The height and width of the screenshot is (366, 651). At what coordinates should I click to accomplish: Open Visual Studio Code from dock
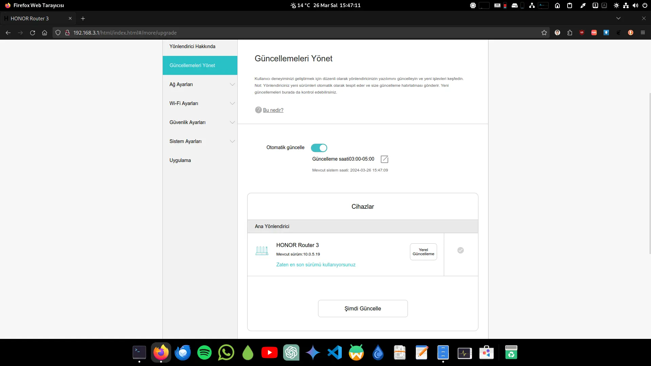point(335,353)
